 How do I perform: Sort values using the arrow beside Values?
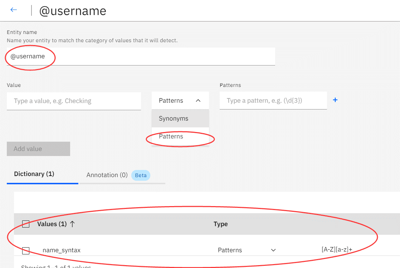click(x=72, y=224)
